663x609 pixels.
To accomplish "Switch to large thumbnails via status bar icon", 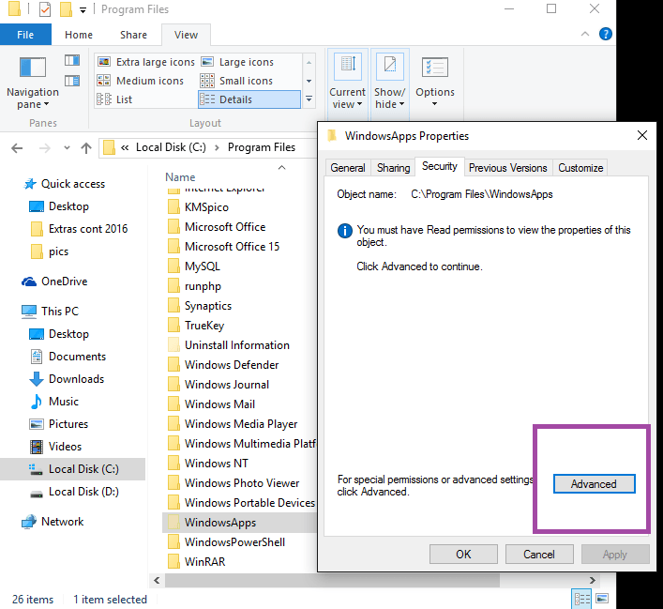I will point(602,599).
